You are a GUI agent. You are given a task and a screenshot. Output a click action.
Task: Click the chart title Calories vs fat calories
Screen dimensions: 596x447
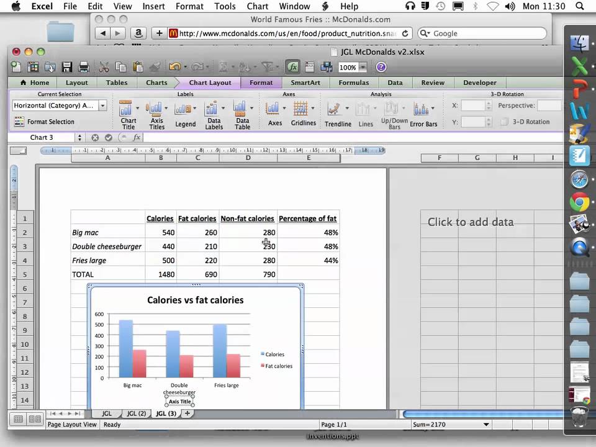coord(196,300)
